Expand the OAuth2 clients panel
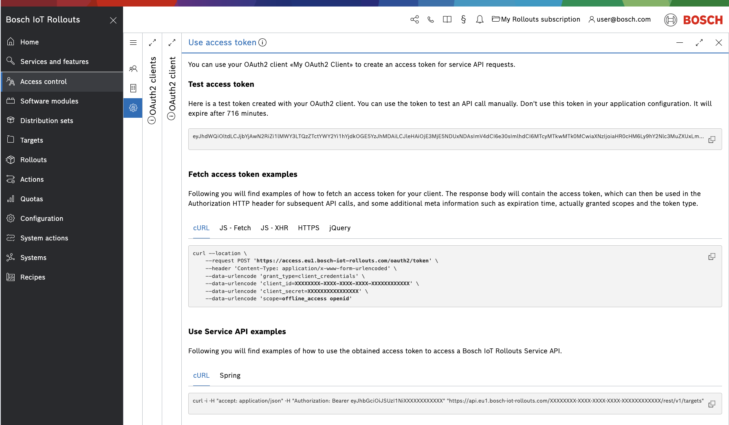Screen dimensions: 729x425 (x=152, y=42)
